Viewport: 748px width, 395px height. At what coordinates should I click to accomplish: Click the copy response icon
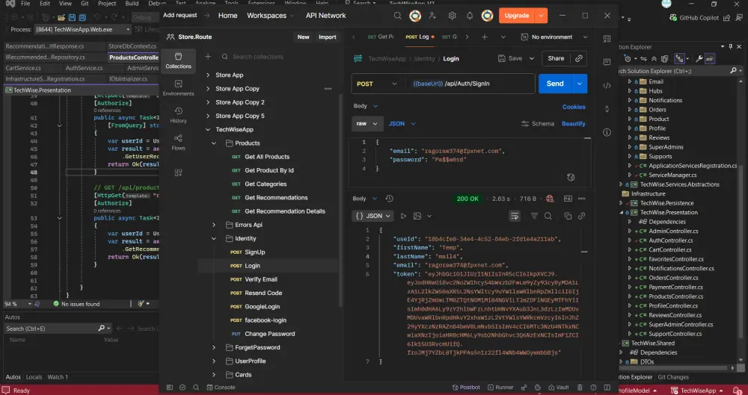tap(568, 217)
